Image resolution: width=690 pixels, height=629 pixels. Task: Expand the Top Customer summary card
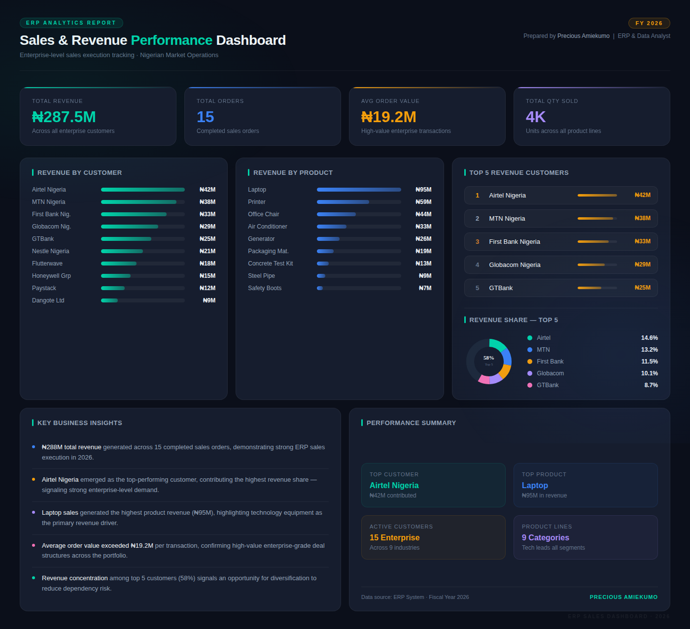[x=433, y=485]
